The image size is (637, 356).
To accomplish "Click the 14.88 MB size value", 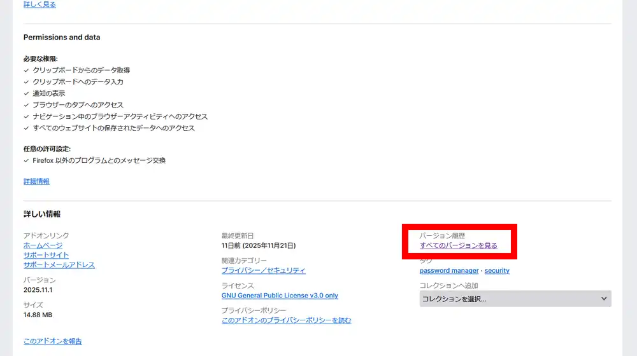I will coord(38,315).
